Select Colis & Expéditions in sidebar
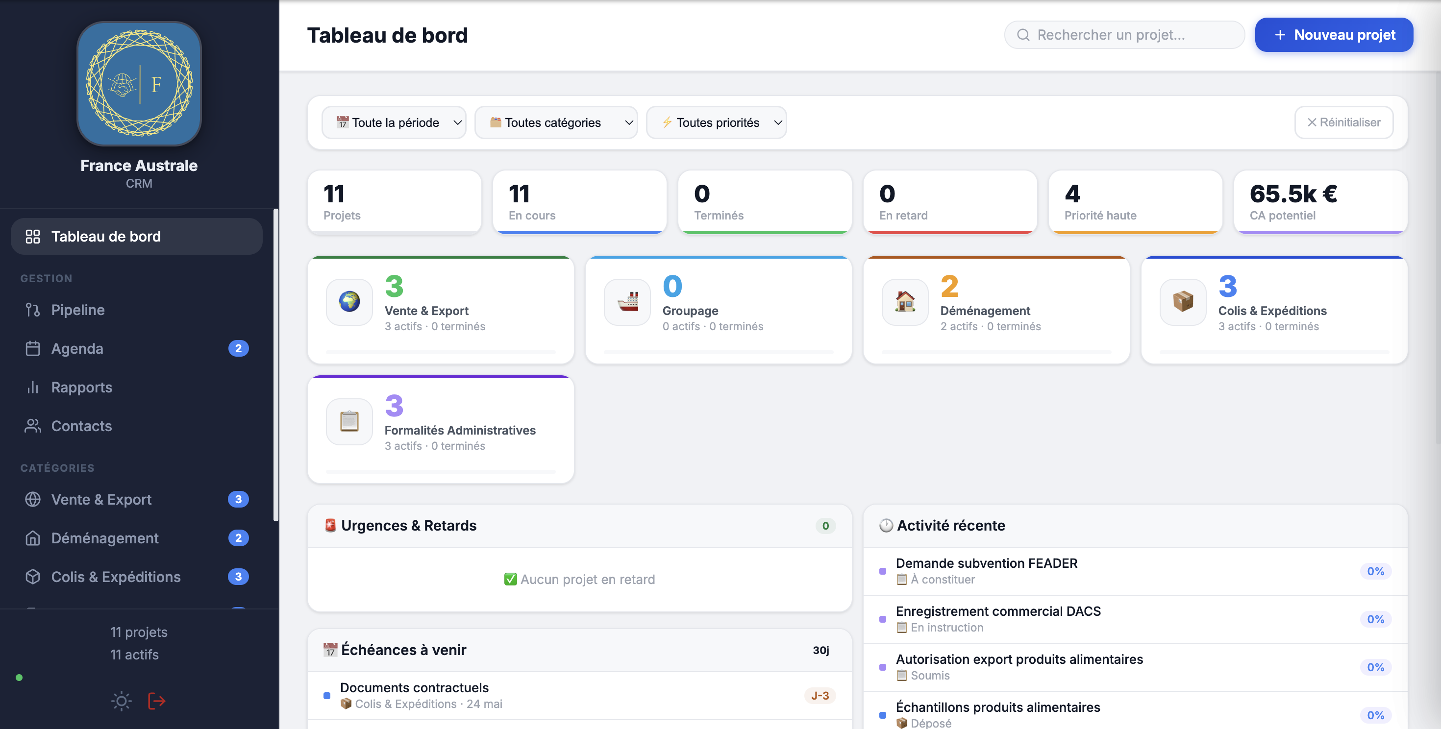 pos(136,576)
